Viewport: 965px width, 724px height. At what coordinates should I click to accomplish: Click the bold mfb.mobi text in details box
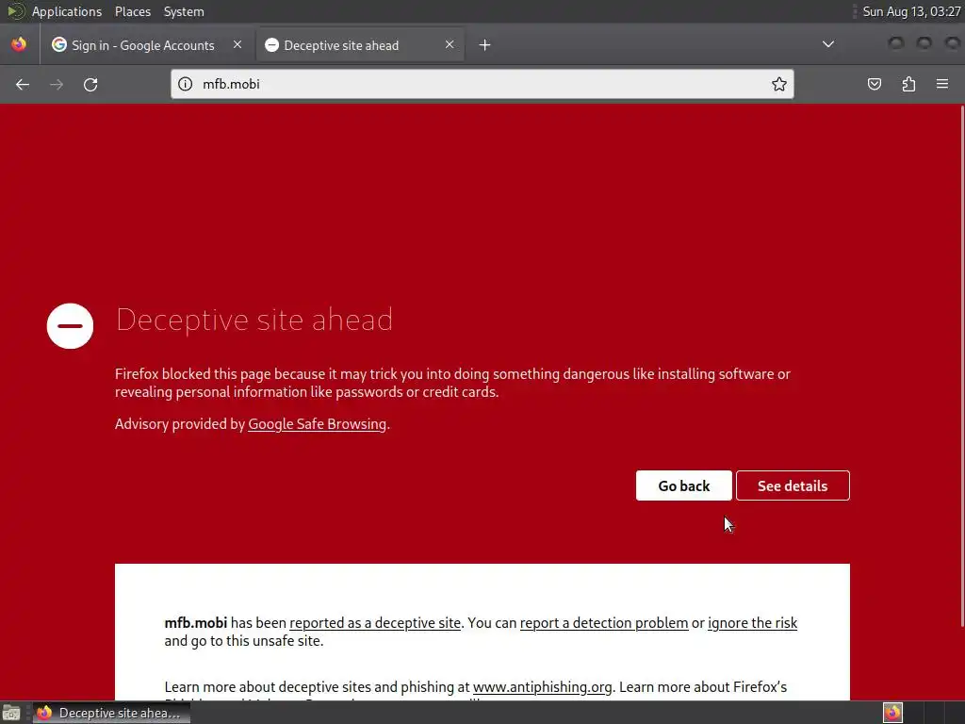[x=196, y=623]
